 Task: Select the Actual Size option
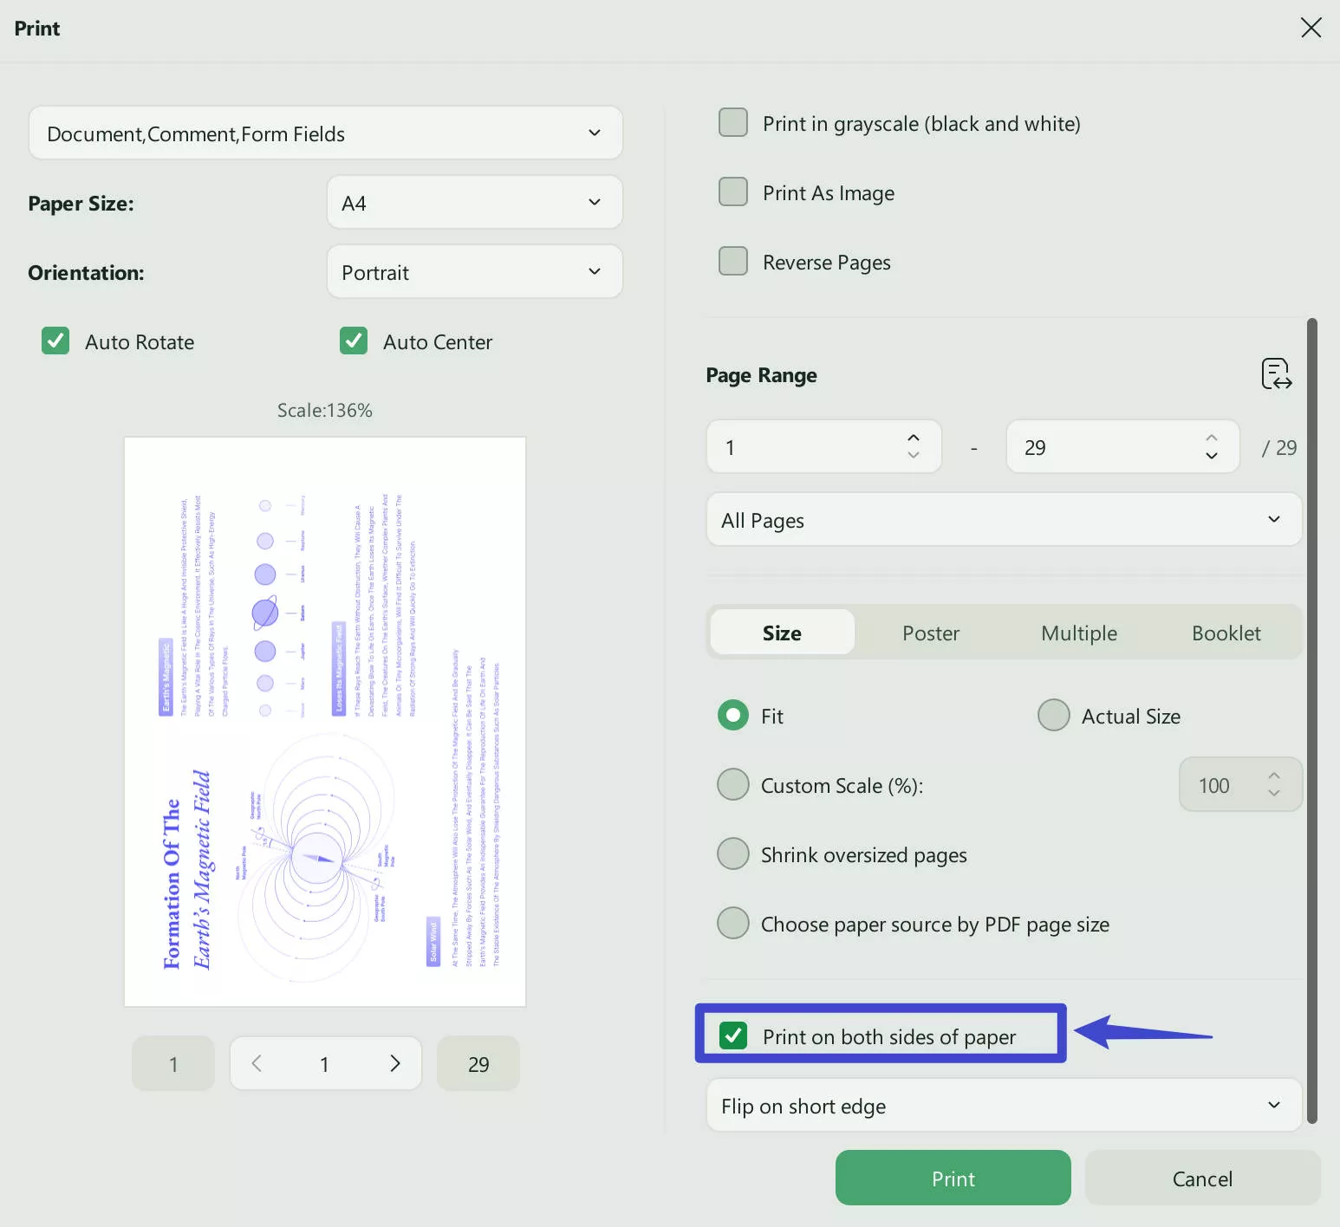1053,715
